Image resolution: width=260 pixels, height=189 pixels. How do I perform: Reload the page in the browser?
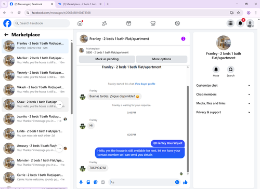click(x=19, y=12)
